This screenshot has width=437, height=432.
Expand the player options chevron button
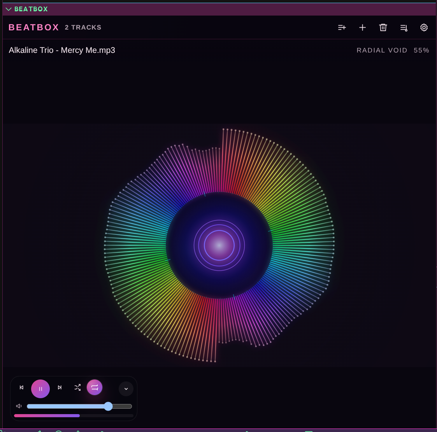pyautogui.click(x=126, y=389)
